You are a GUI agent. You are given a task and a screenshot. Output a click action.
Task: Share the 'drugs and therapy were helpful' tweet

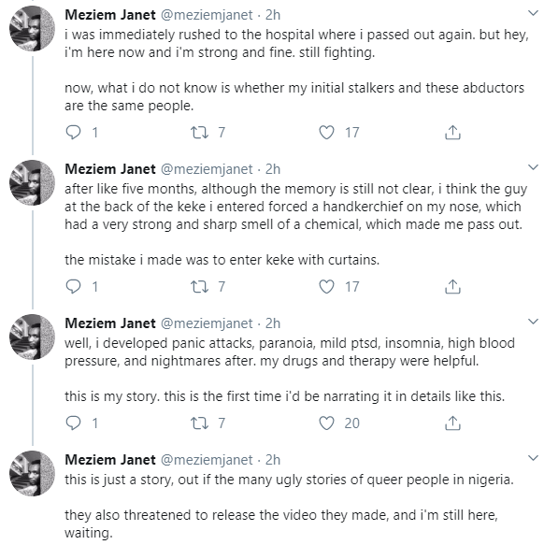(x=452, y=423)
